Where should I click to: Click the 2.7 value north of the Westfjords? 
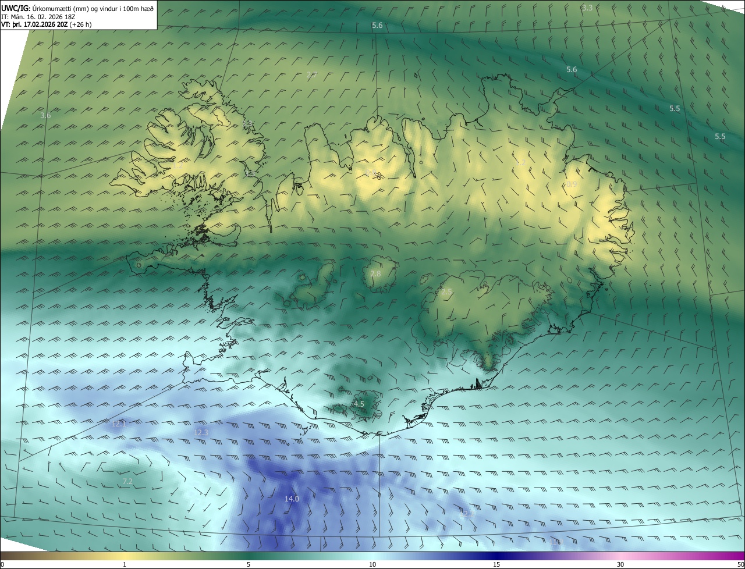(x=311, y=74)
